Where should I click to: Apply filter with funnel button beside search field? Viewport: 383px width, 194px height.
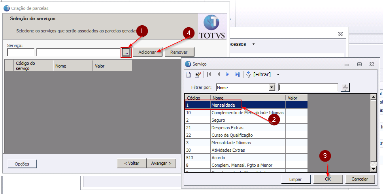(345, 88)
